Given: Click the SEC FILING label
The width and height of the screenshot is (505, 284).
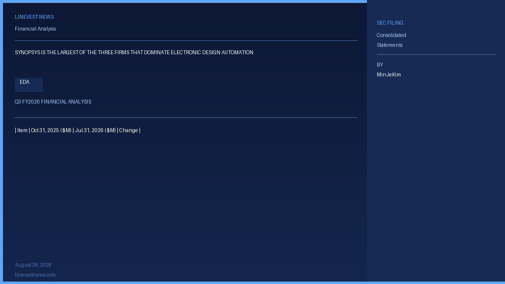Looking at the screenshot, I should (390, 23).
